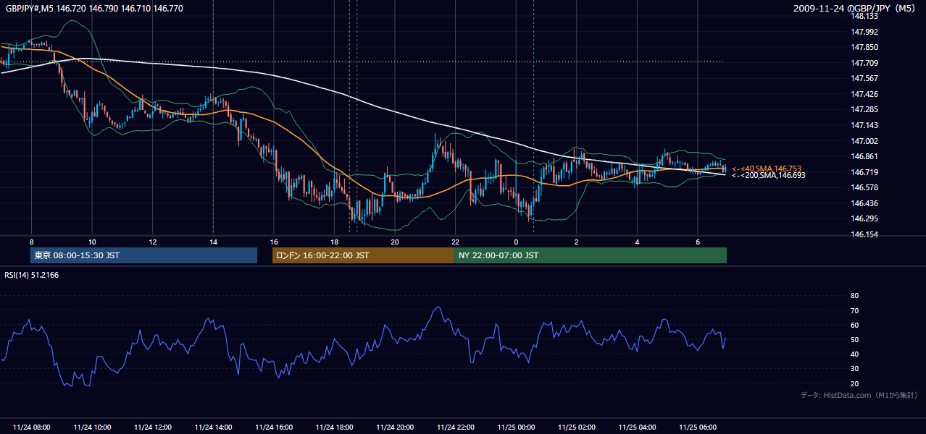Select the London 16:00-22:00 JST session bar
The height and width of the screenshot is (434, 926).
pos(363,255)
